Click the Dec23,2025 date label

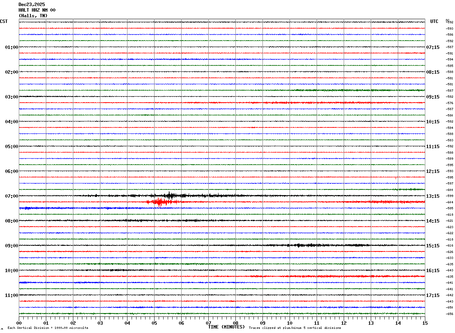coord(32,5)
